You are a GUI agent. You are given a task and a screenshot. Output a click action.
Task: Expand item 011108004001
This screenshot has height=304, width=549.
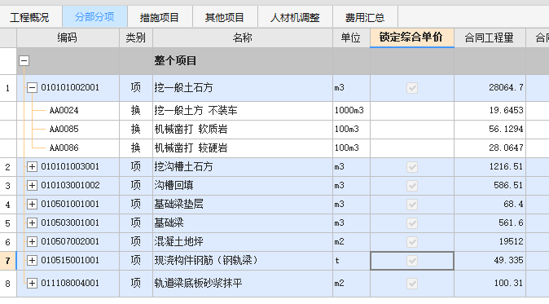32,283
